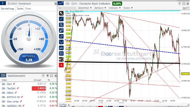The height and width of the screenshot is (107, 190).
Task: Click the 17.176,0 MDAX value
Action: [x=41, y=93]
